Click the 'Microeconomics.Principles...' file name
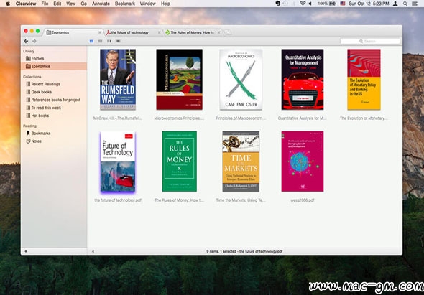Viewport: 424px width, 295px height. coord(179,118)
